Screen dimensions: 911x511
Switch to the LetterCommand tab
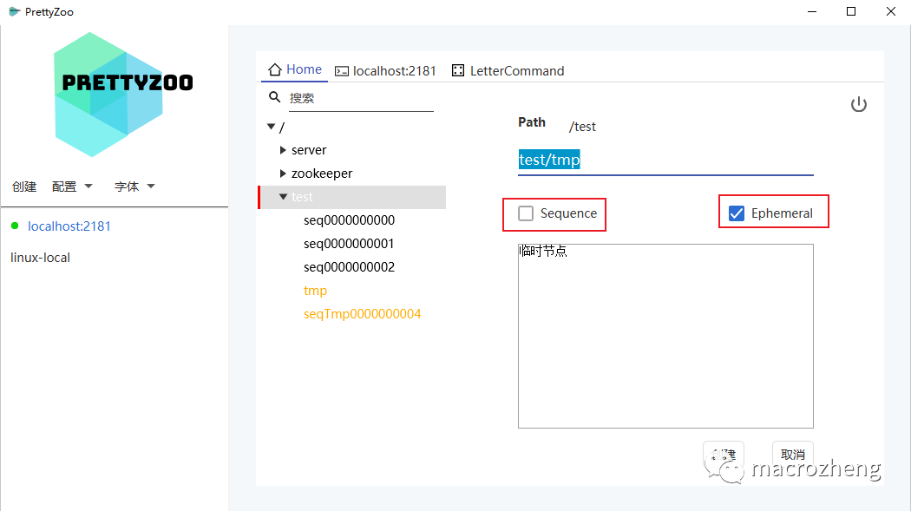point(516,71)
